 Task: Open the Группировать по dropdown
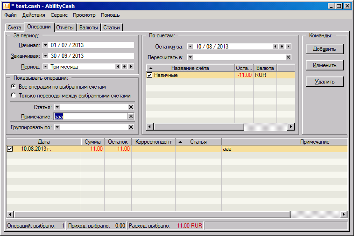[57, 127]
